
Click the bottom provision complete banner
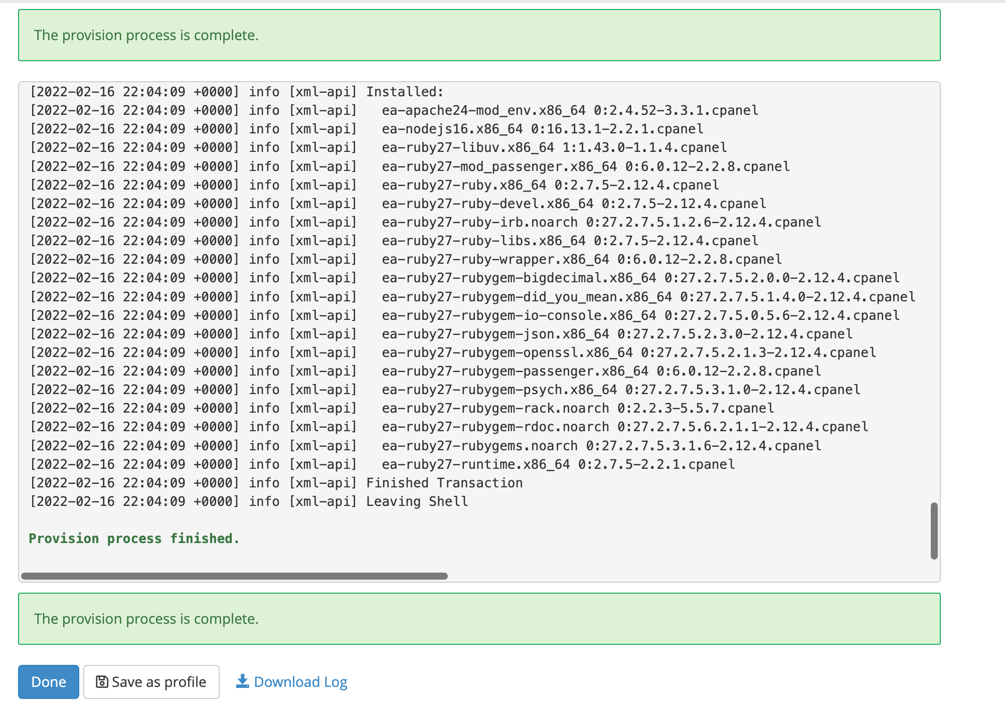pyautogui.click(x=479, y=619)
